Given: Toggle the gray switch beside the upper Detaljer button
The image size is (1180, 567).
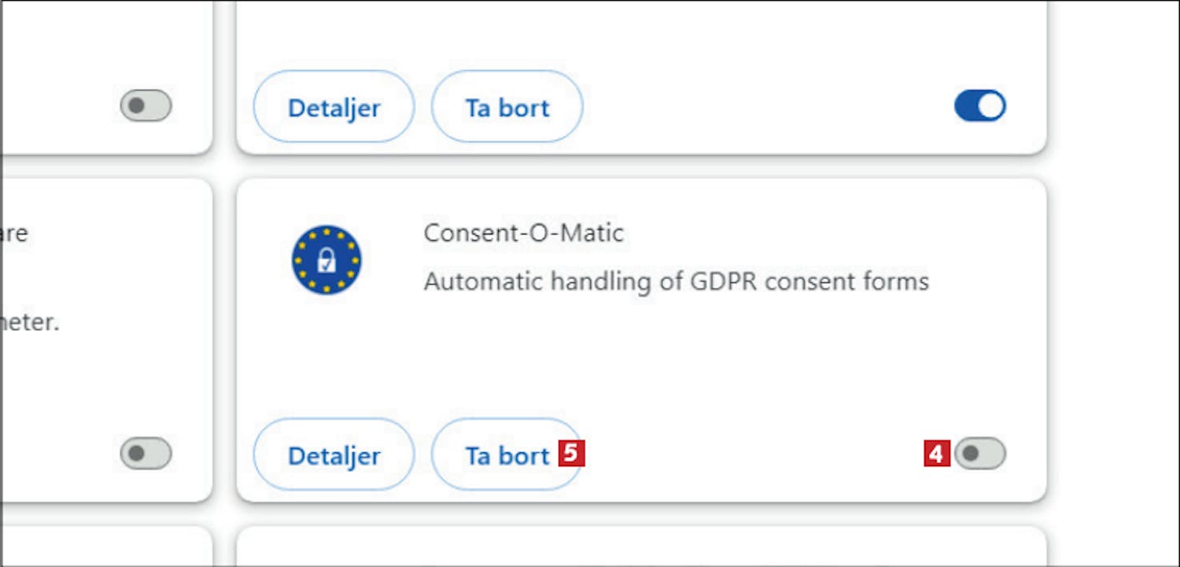Looking at the screenshot, I should click(146, 106).
